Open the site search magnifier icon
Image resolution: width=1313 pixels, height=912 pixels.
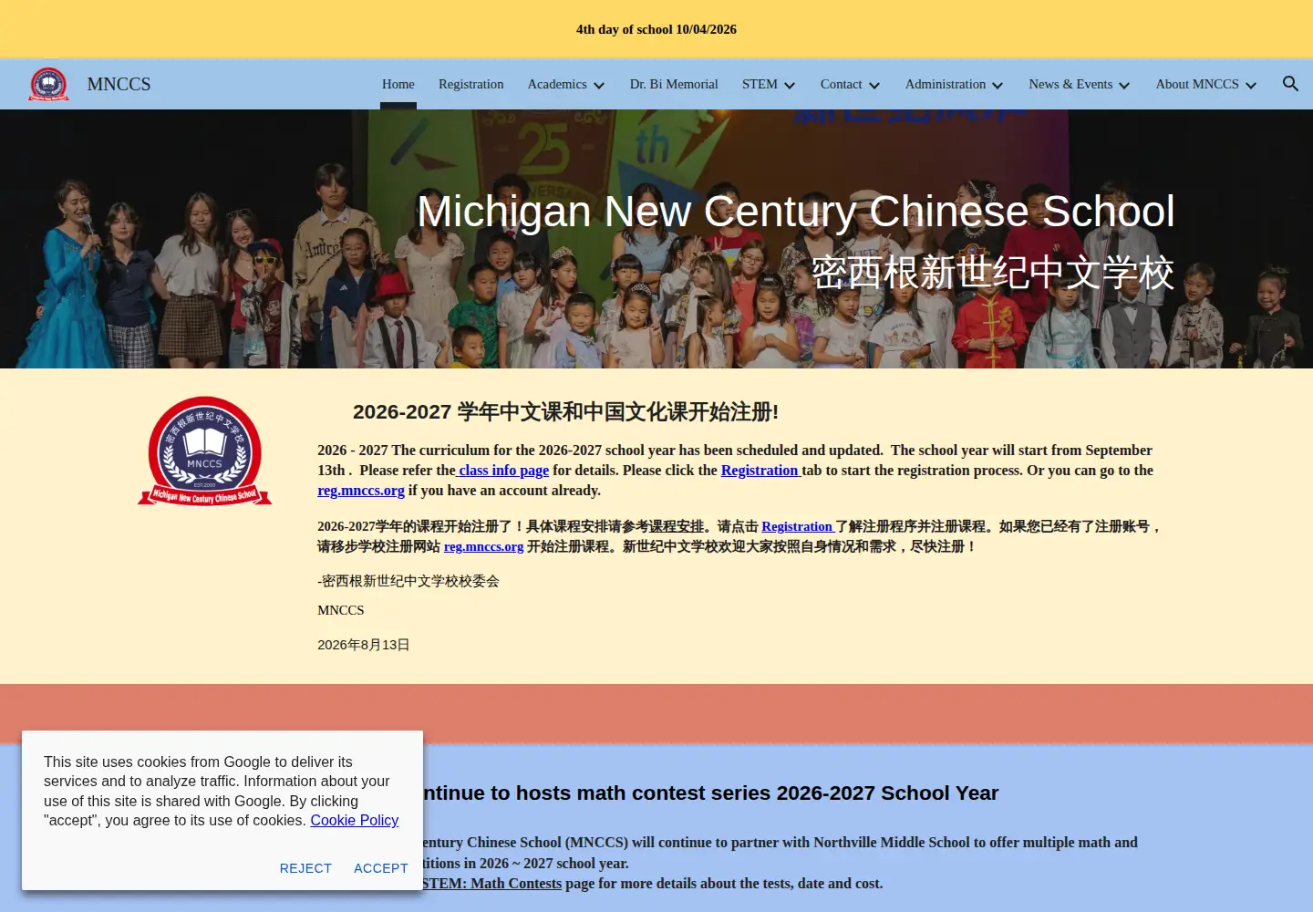pyautogui.click(x=1290, y=84)
